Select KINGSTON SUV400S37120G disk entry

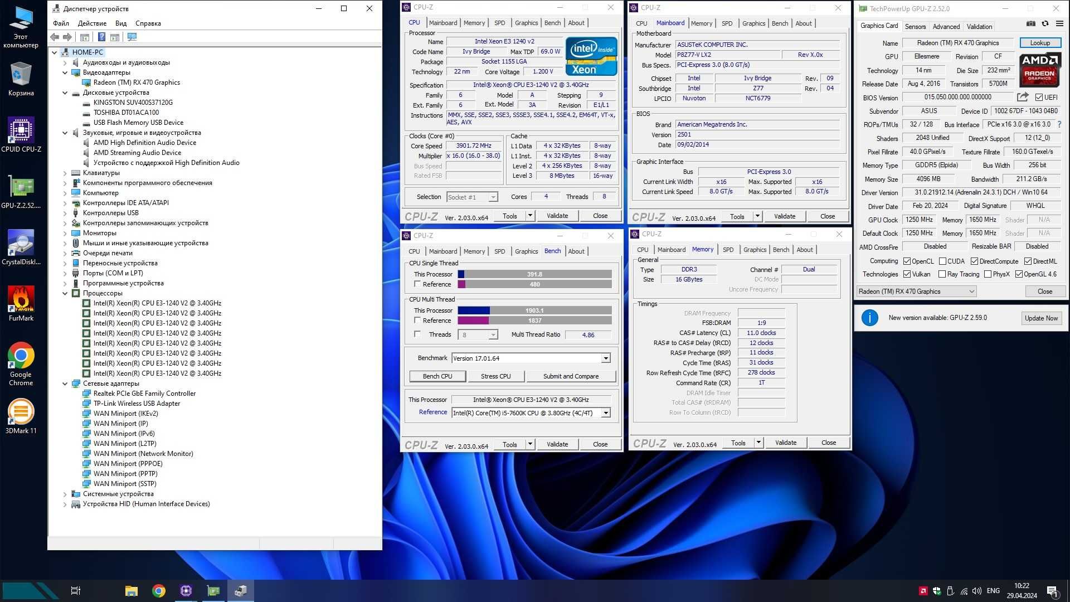[133, 103]
